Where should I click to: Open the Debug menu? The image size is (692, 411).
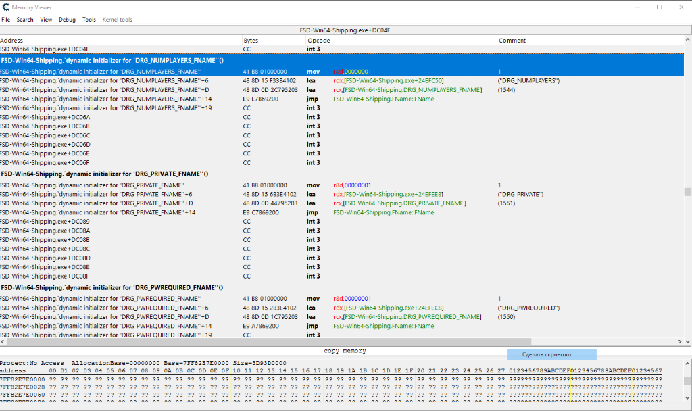(67, 20)
